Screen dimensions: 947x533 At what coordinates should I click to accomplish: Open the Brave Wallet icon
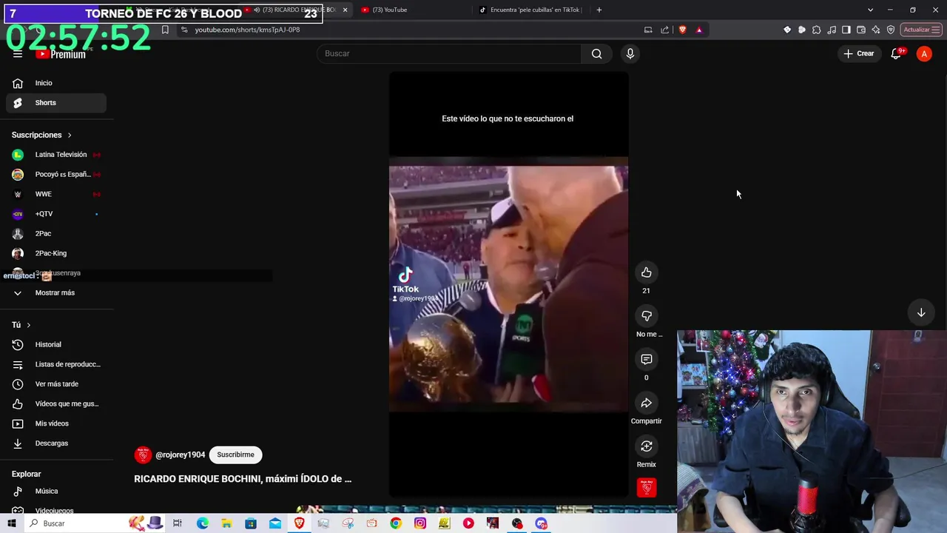click(x=861, y=30)
